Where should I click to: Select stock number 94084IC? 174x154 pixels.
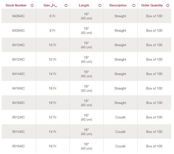pos(18,31)
